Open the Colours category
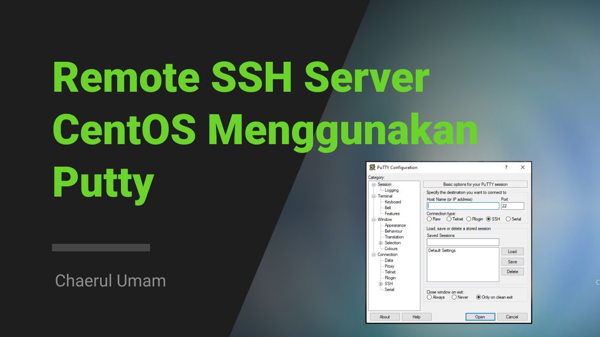The height and width of the screenshot is (337, 600). 391,249
